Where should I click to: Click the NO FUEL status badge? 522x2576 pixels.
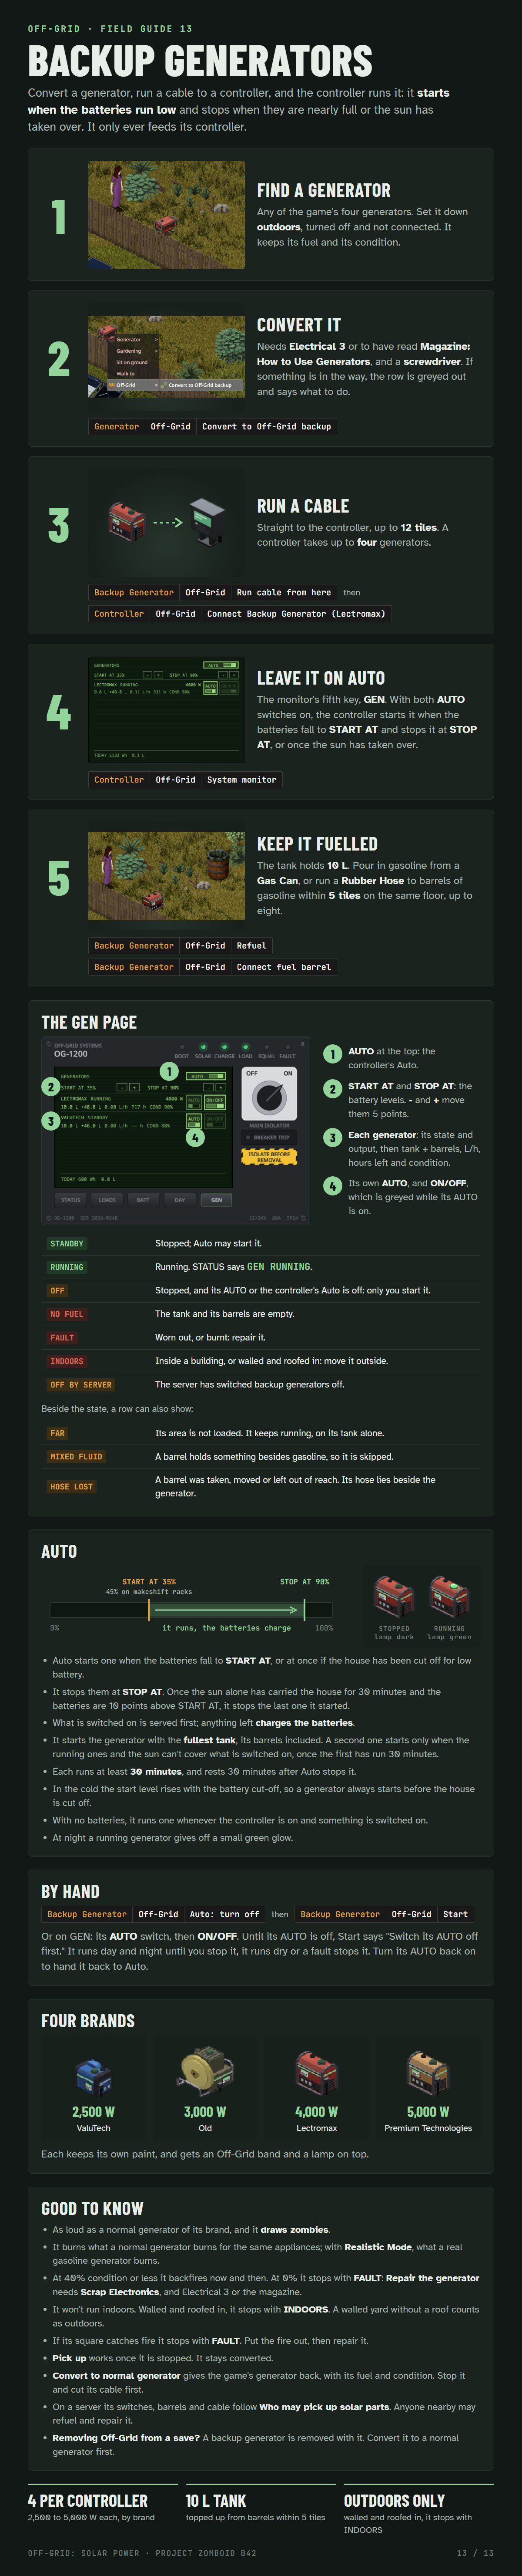67,1314
